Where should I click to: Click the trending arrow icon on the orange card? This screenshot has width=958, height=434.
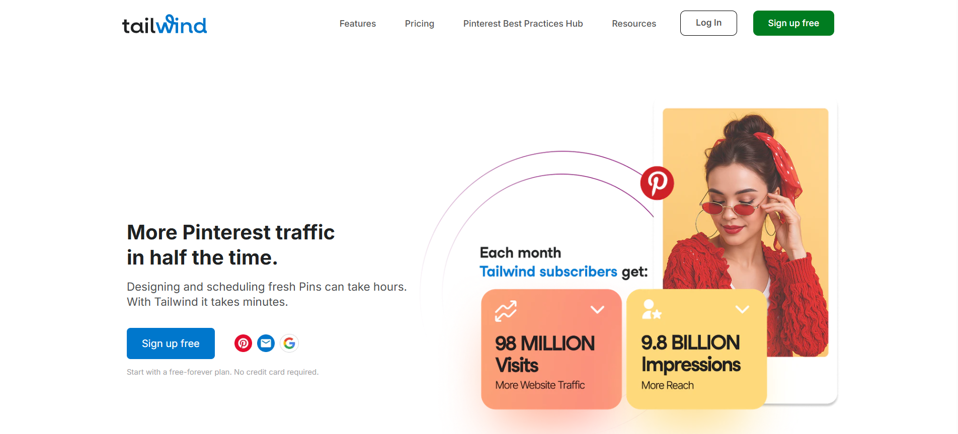(x=505, y=311)
